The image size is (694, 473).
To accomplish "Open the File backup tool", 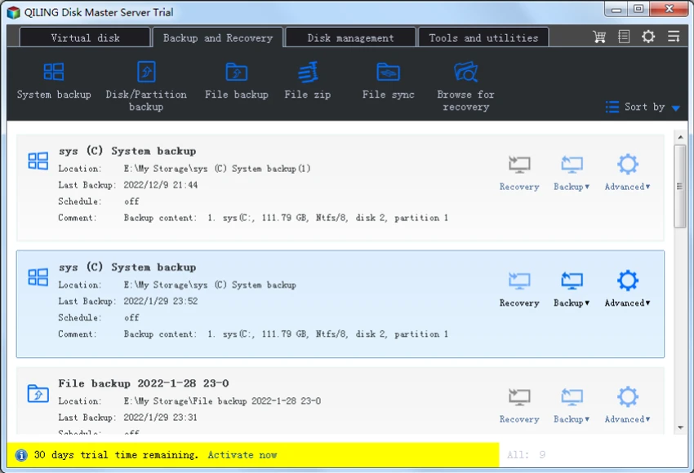I will tap(236, 82).
